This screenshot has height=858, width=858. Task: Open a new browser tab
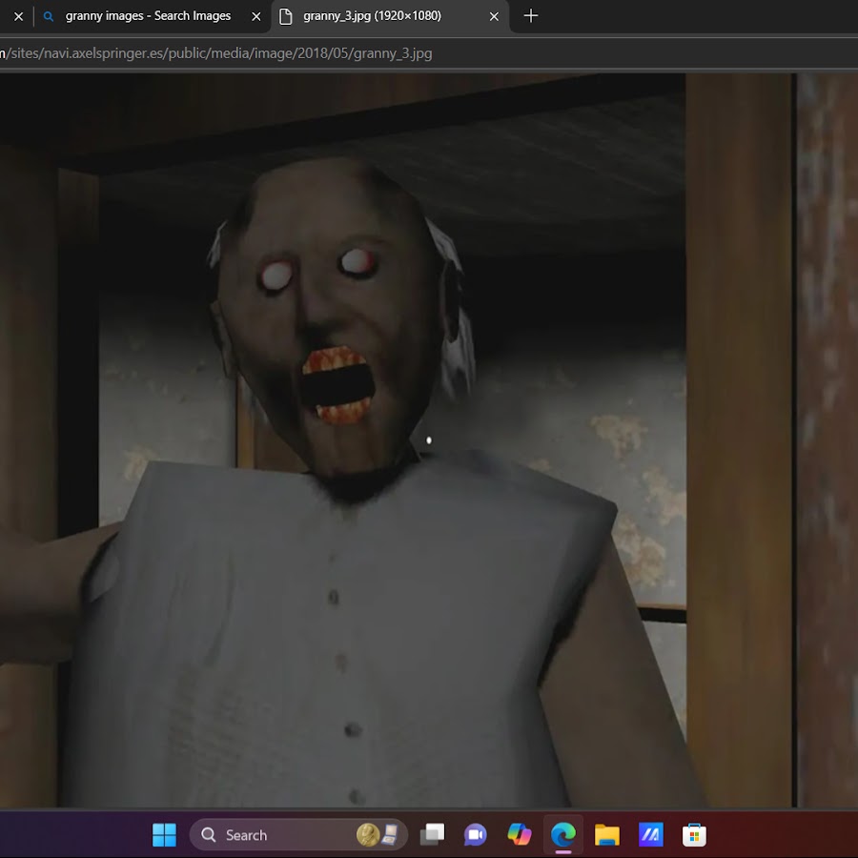click(531, 16)
